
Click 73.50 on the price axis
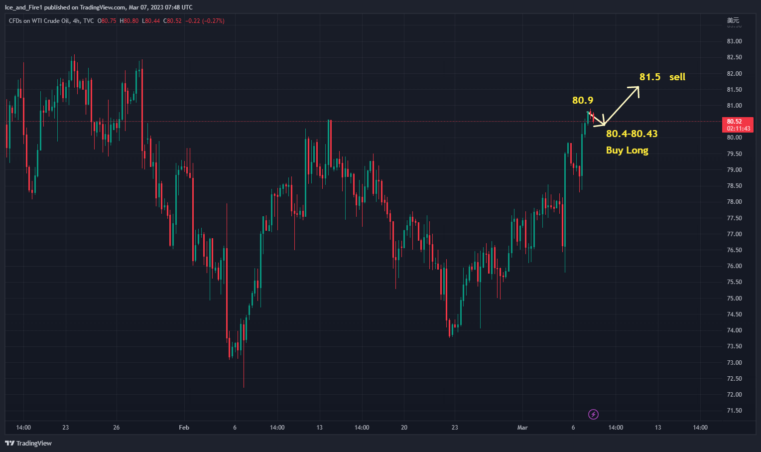coord(734,346)
